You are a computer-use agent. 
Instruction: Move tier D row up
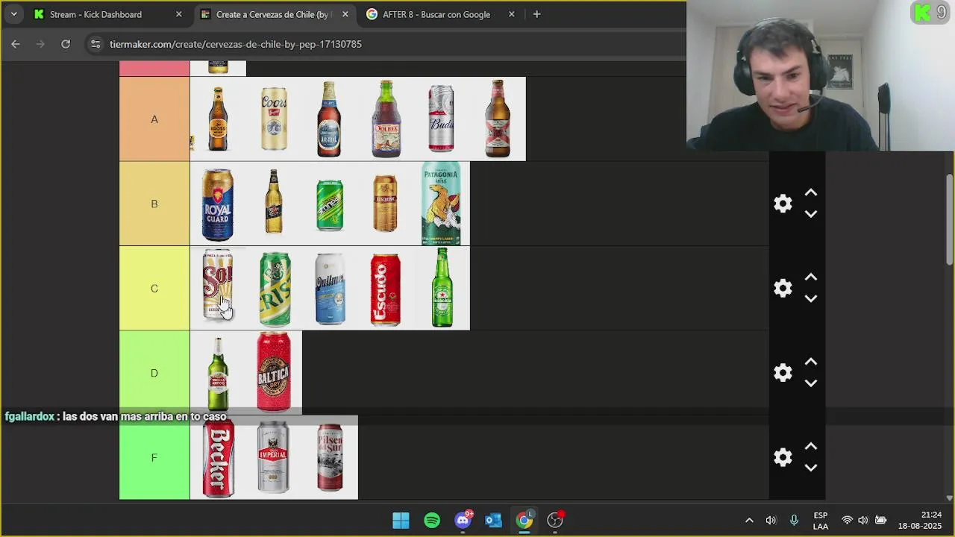pyautogui.click(x=811, y=362)
